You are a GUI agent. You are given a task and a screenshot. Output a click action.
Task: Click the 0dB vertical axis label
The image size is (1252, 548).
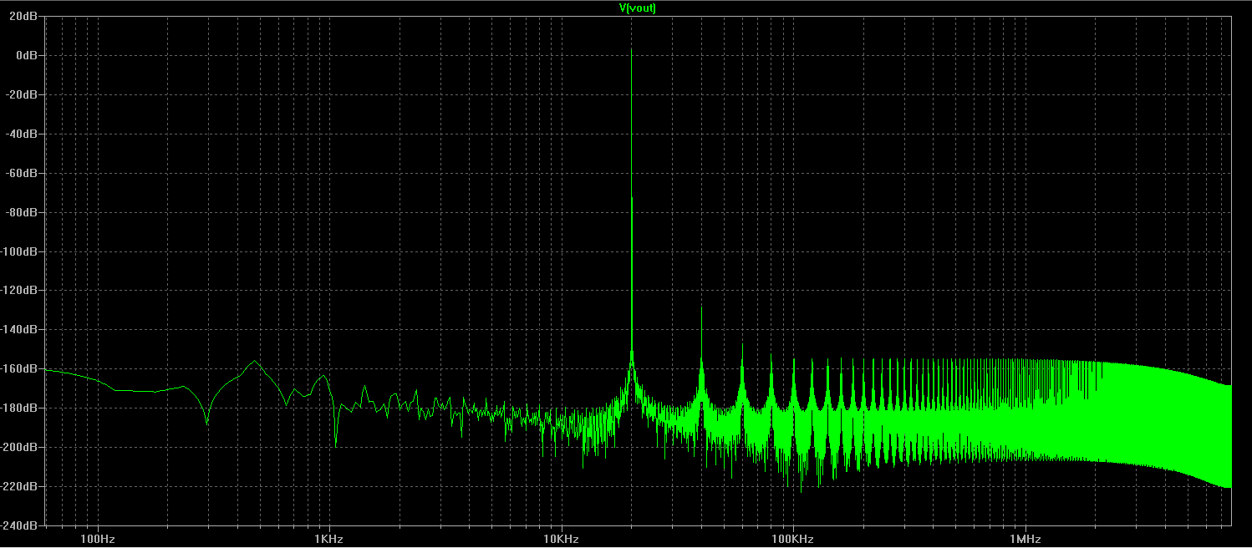coord(27,55)
